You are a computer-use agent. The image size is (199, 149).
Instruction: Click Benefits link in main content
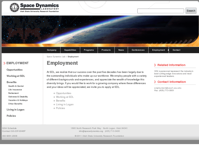[x=60, y=101]
